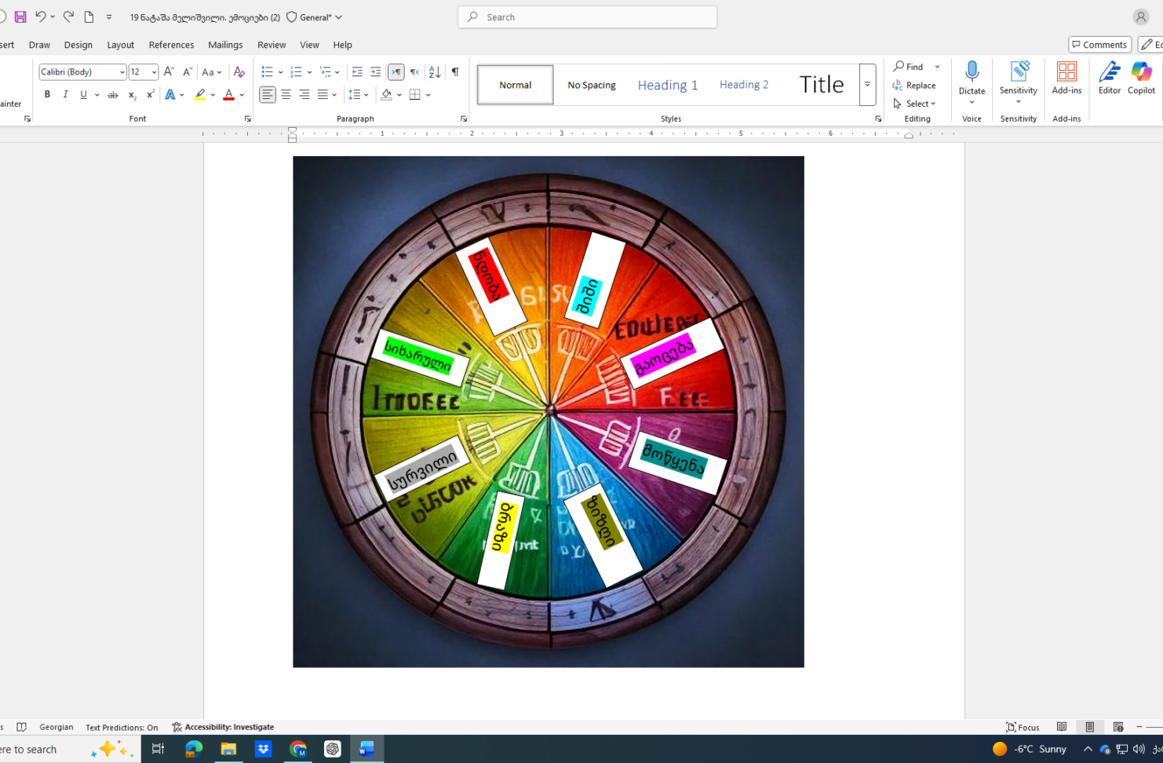Click the Clear All Formatting icon
Image resolution: width=1163 pixels, height=763 pixels.
[x=239, y=72]
